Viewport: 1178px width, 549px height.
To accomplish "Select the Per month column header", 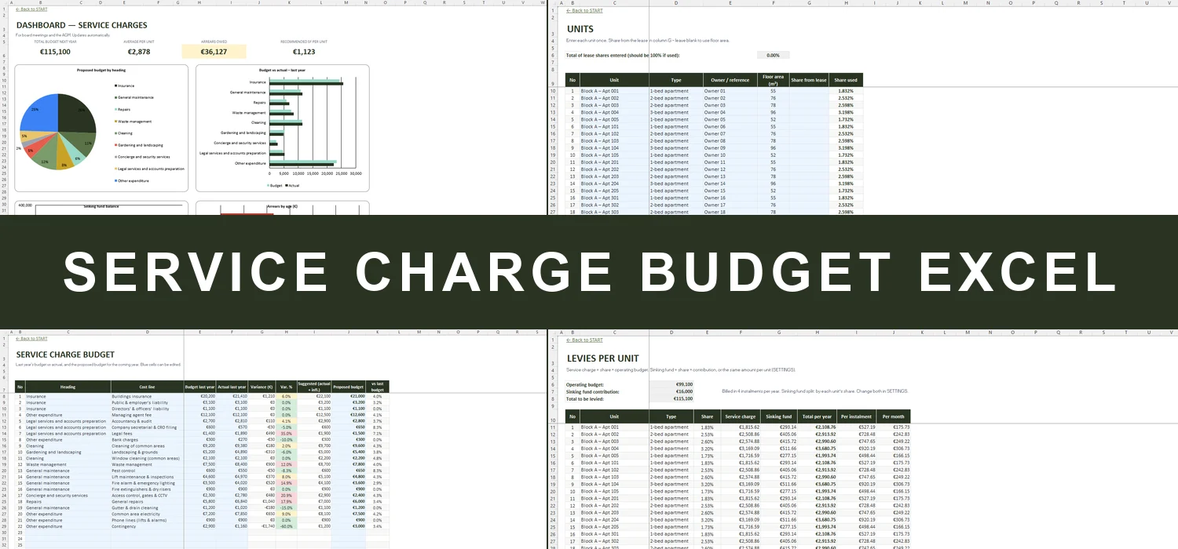I will point(893,416).
